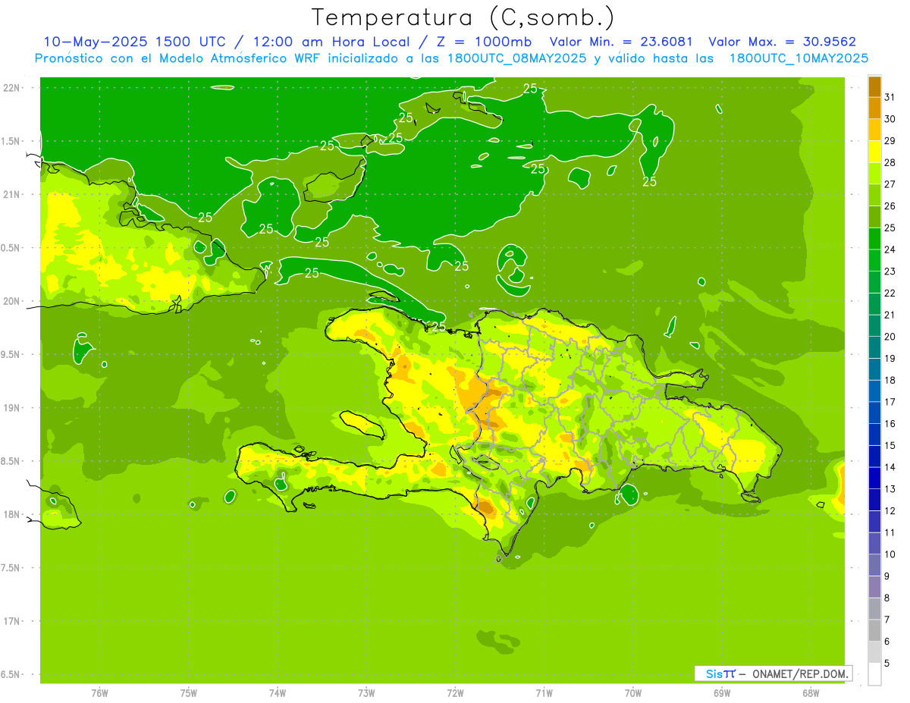This screenshot has height=703, width=910.
Task: Click the 74W longitude axis label
Action: (278, 693)
